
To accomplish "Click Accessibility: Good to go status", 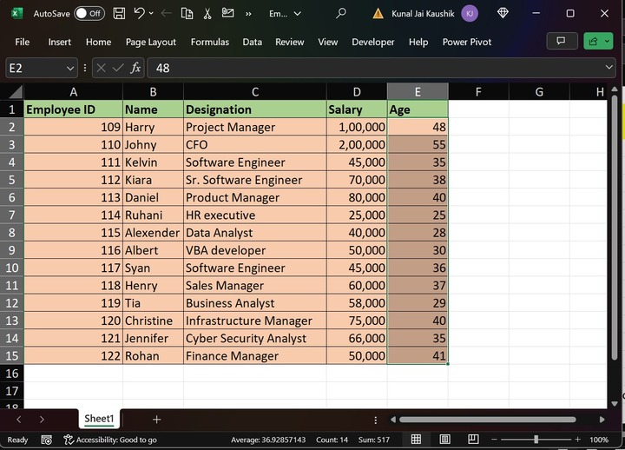I will [109, 440].
